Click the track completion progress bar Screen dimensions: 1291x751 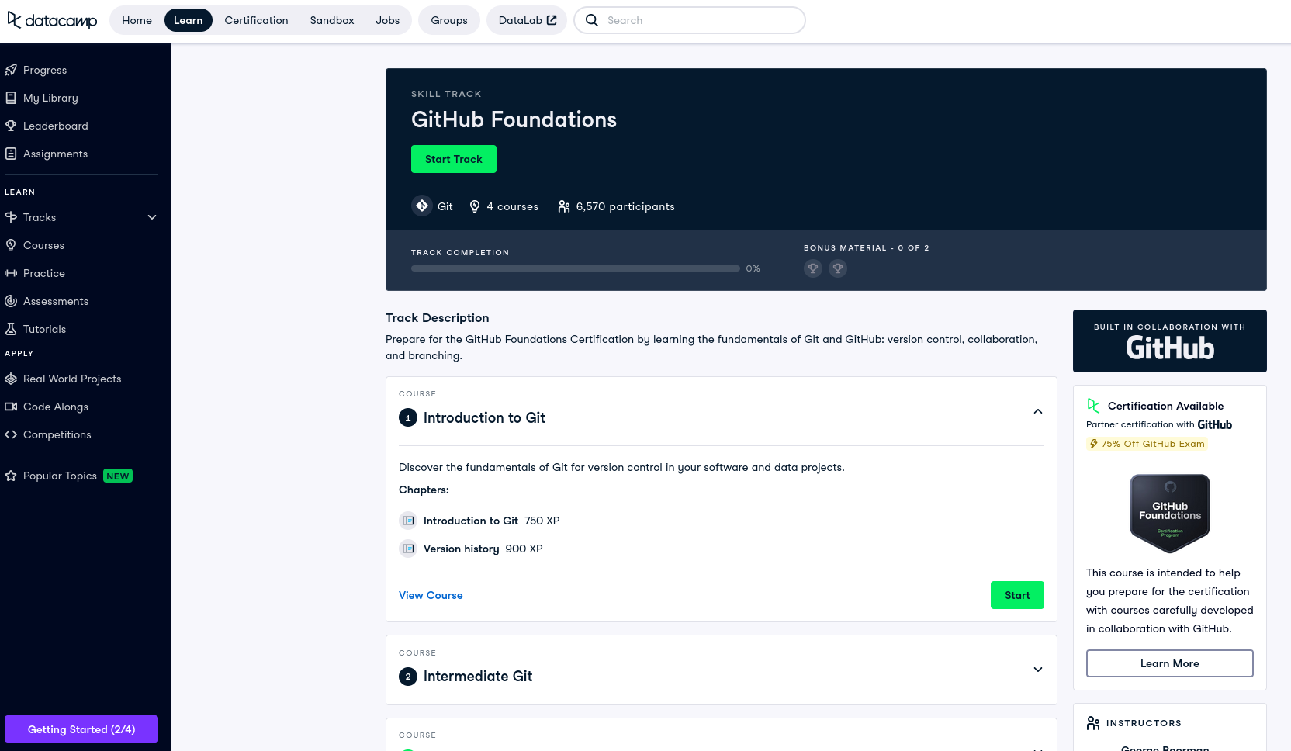click(x=575, y=268)
